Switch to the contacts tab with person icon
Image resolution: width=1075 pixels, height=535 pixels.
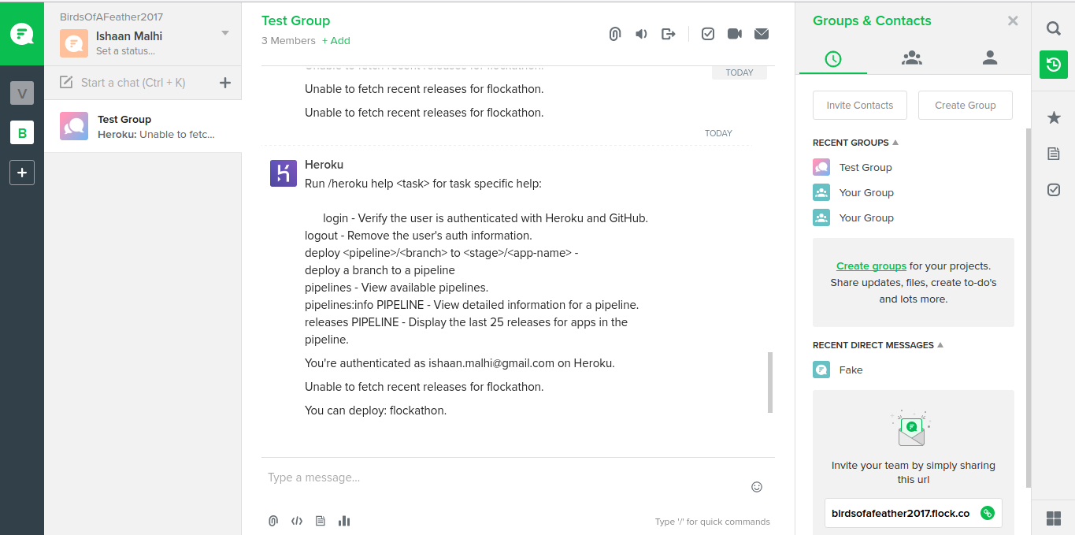tap(990, 58)
